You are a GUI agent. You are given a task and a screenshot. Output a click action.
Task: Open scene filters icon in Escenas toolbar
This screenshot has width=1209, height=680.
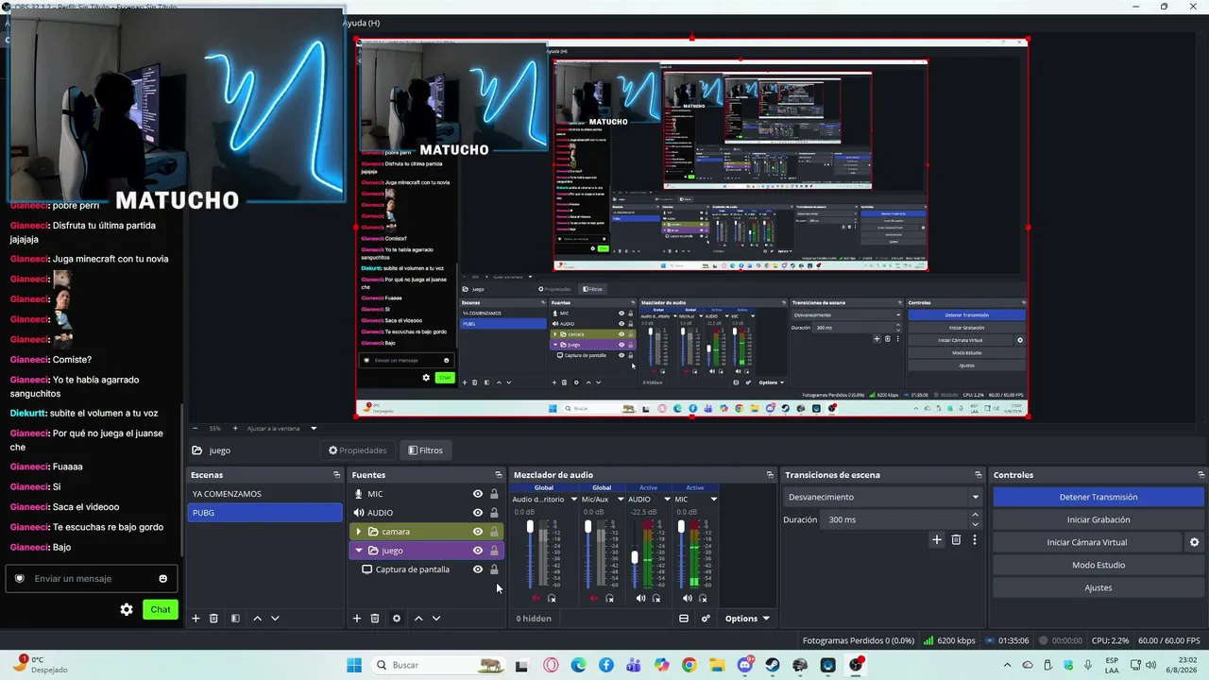pyautogui.click(x=235, y=619)
